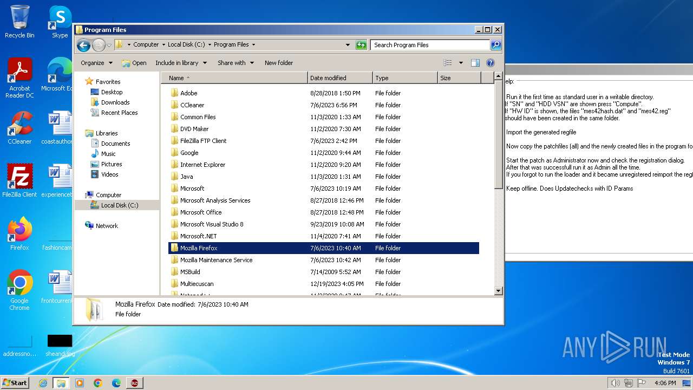
Task: Expand the Program Files breadcrumb arrow
Action: (x=253, y=45)
